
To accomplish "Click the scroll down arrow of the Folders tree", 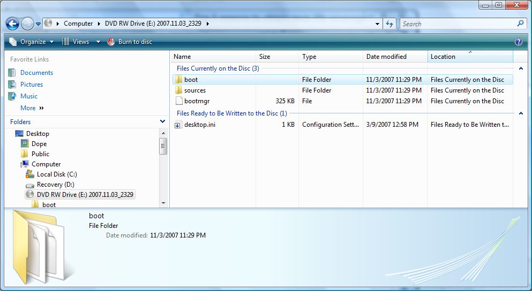I will (163, 203).
